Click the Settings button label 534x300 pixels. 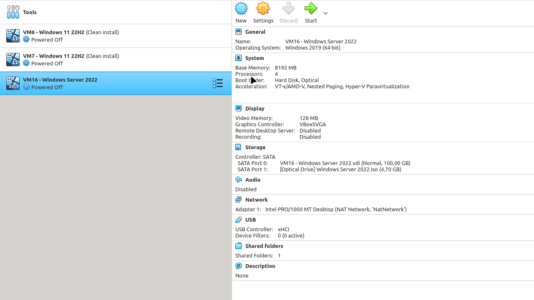click(263, 20)
